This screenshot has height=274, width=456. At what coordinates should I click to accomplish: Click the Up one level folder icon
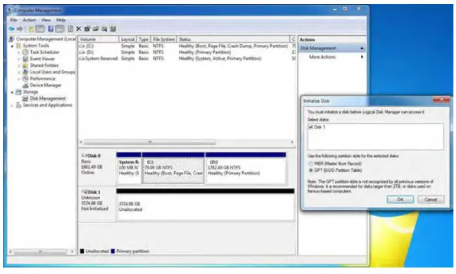pos(31,29)
